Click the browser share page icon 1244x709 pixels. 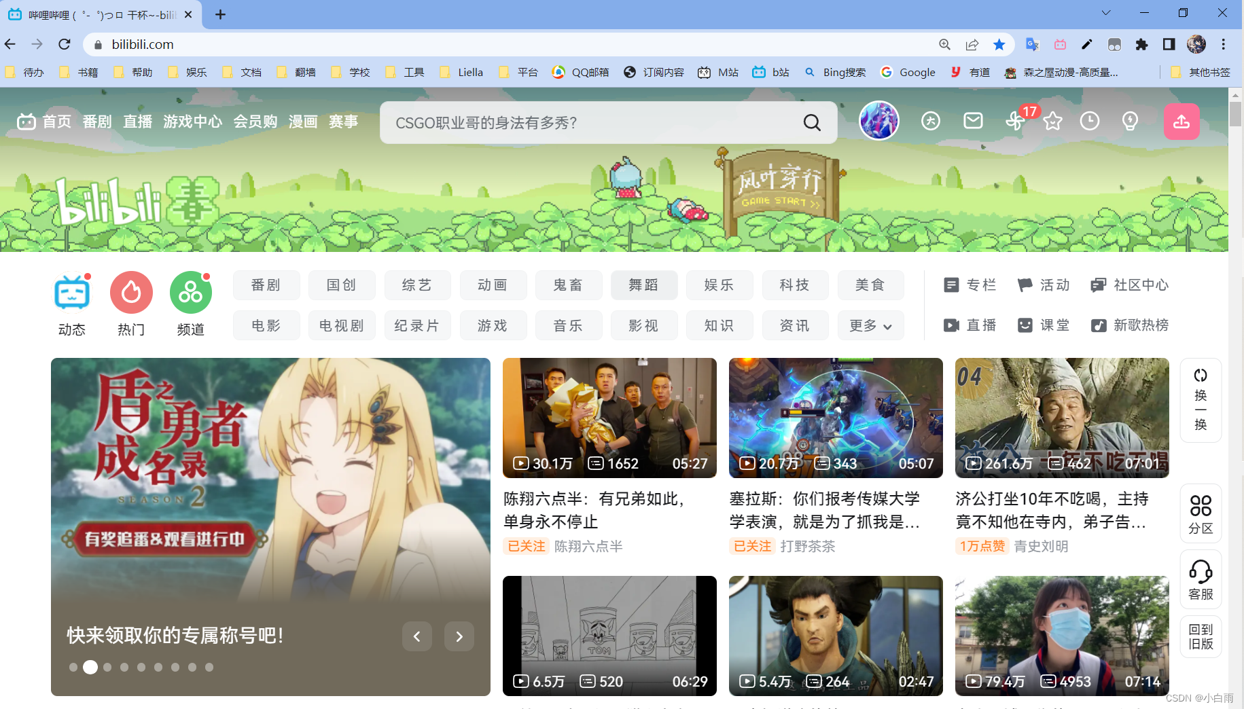[972, 44]
